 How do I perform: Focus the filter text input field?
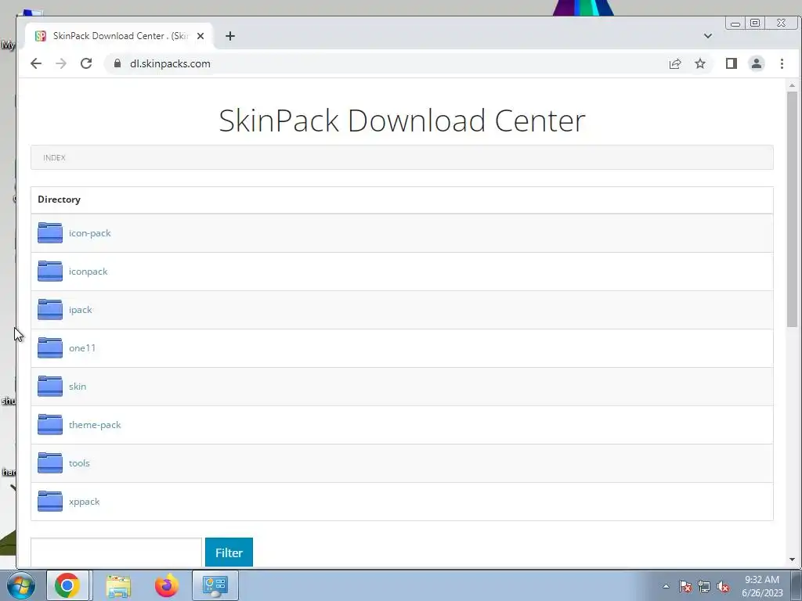pyautogui.click(x=116, y=552)
